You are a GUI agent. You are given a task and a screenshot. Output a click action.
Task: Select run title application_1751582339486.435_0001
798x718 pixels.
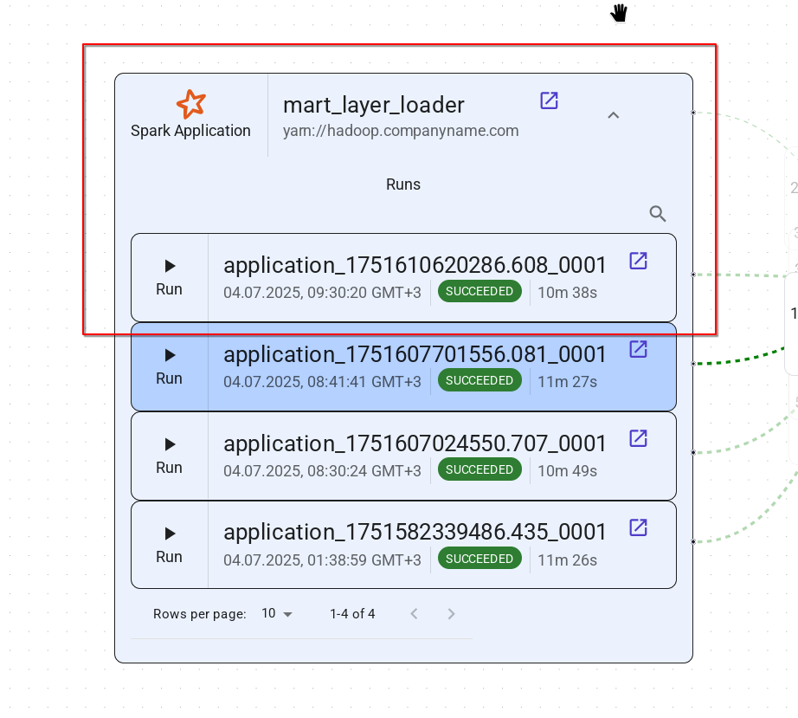(415, 532)
